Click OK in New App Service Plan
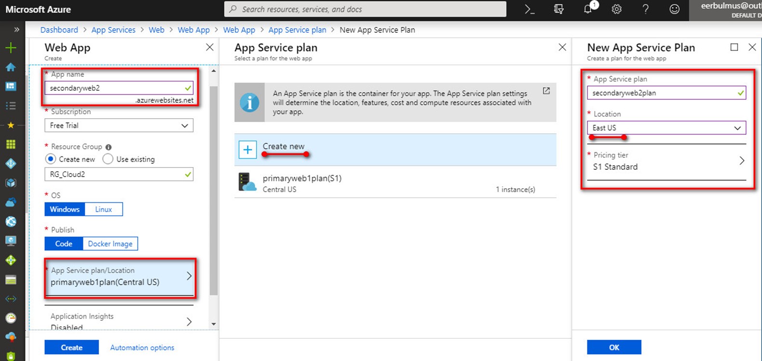The height and width of the screenshot is (361, 762). pos(614,347)
